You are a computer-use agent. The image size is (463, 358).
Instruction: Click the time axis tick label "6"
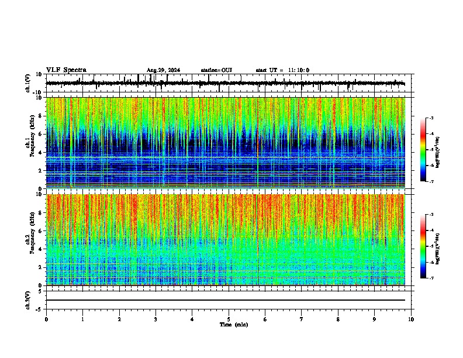(x=265, y=319)
